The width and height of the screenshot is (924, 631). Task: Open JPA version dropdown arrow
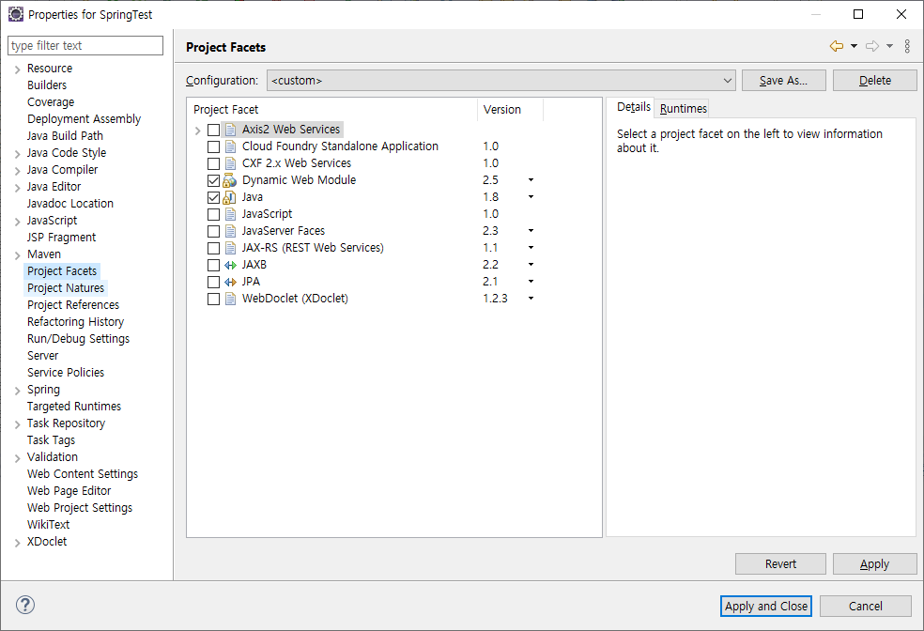[531, 282]
